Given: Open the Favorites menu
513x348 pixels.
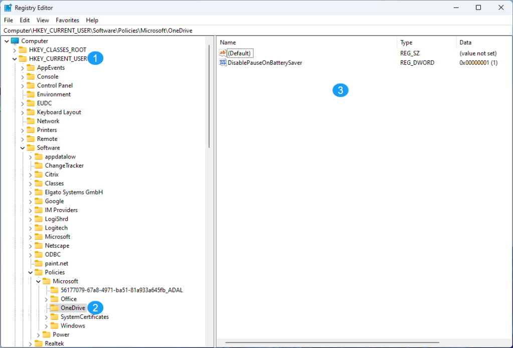Looking at the screenshot, I should [67, 20].
